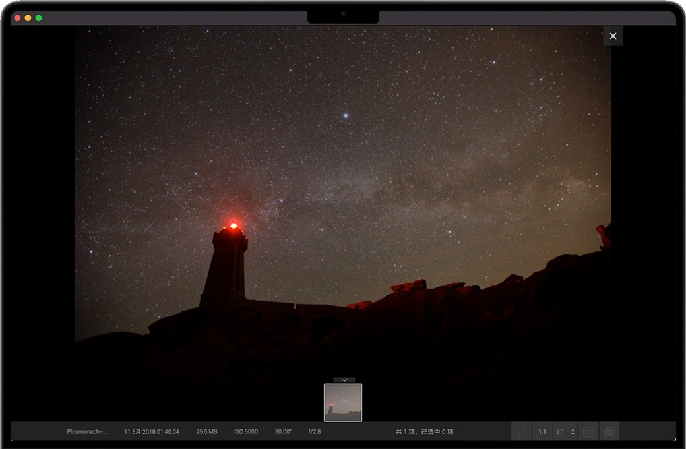686x449 pixels.
Task: Click the 25.5 MB file size
Action: (206, 432)
